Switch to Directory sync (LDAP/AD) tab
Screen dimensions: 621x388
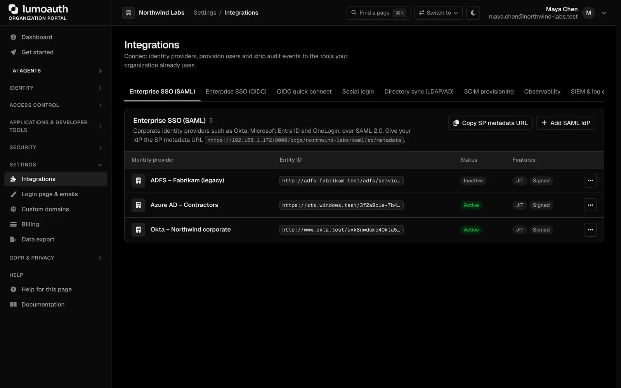pyautogui.click(x=419, y=92)
